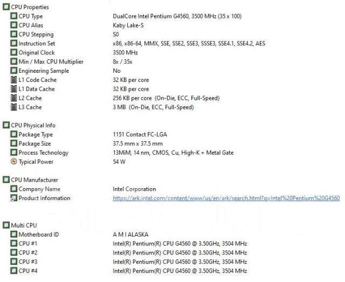
Task: Click the Process Technology row icon
Action: pyautogui.click(x=13, y=153)
